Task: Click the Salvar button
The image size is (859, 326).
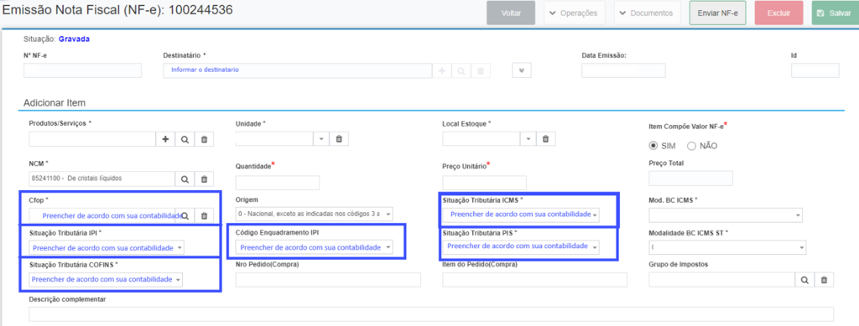Action: pyautogui.click(x=835, y=13)
